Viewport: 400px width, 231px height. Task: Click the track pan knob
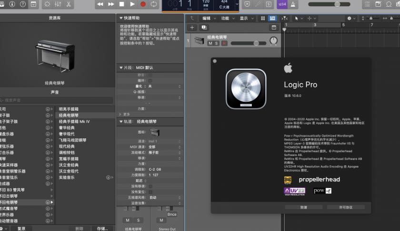click(273, 40)
